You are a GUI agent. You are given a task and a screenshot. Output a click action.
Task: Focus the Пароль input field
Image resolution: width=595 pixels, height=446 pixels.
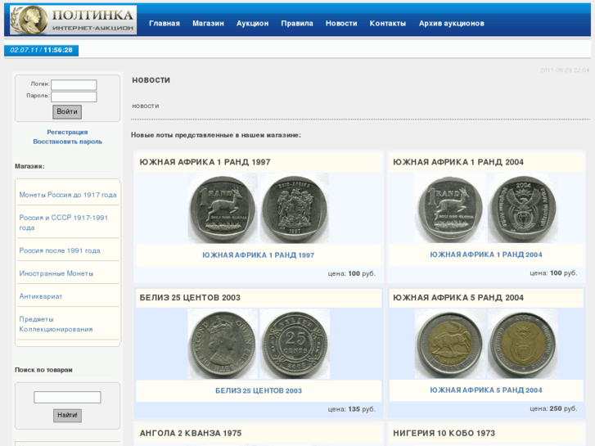click(x=74, y=97)
